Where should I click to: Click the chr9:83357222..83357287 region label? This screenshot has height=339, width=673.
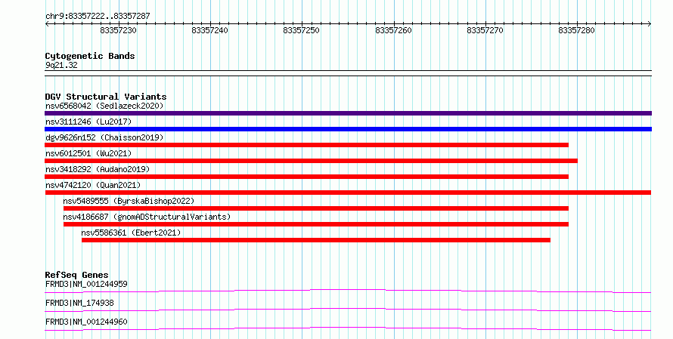pos(98,17)
